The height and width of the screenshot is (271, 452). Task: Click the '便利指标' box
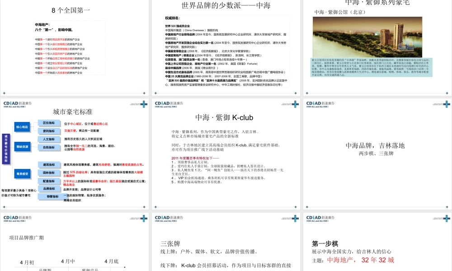49,131
